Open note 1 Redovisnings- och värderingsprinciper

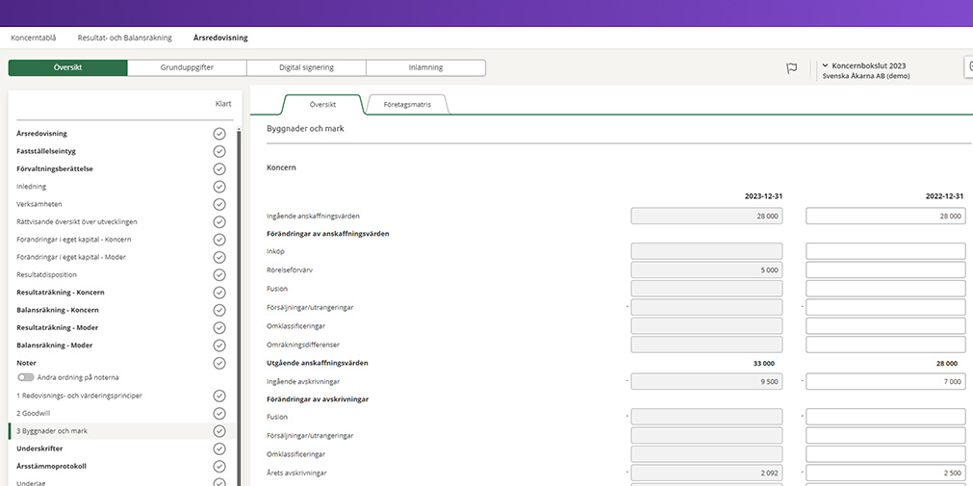pos(80,396)
